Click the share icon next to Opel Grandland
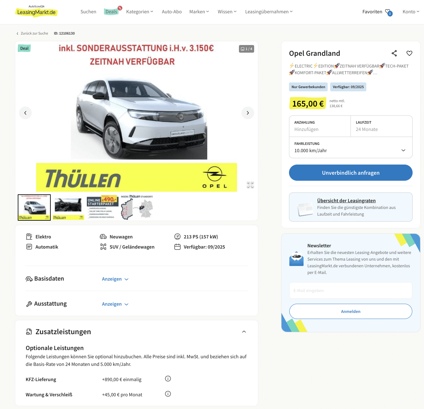This screenshot has height=409, width=424. [x=394, y=53]
